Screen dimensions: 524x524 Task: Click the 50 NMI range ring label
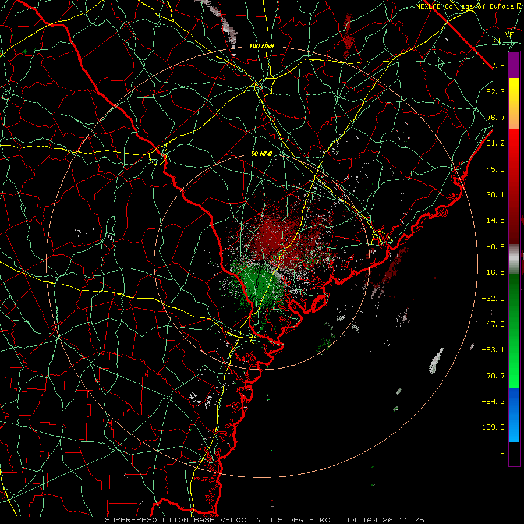coord(261,154)
